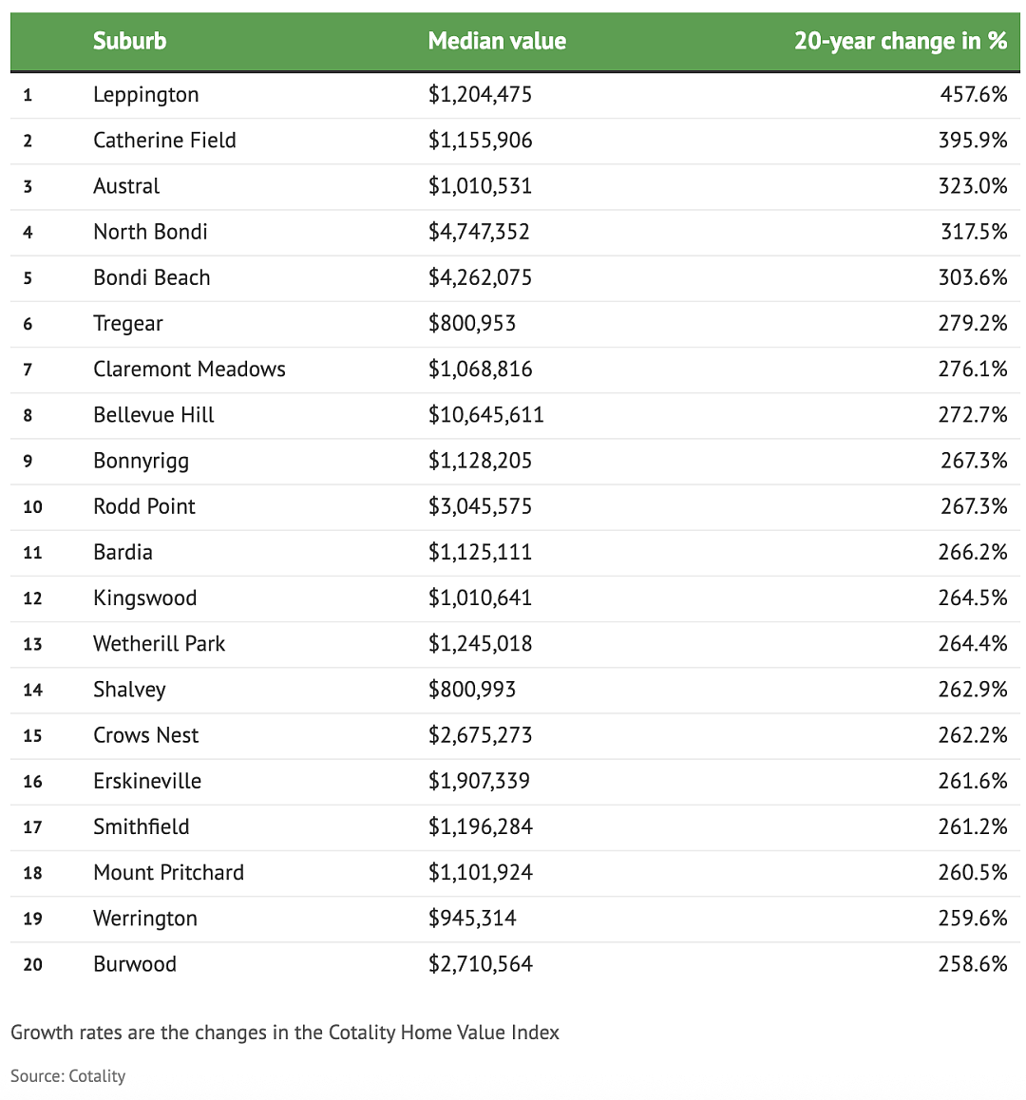Click rank number 19 for Werrington
This screenshot has width=1026, height=1100.
32,919
